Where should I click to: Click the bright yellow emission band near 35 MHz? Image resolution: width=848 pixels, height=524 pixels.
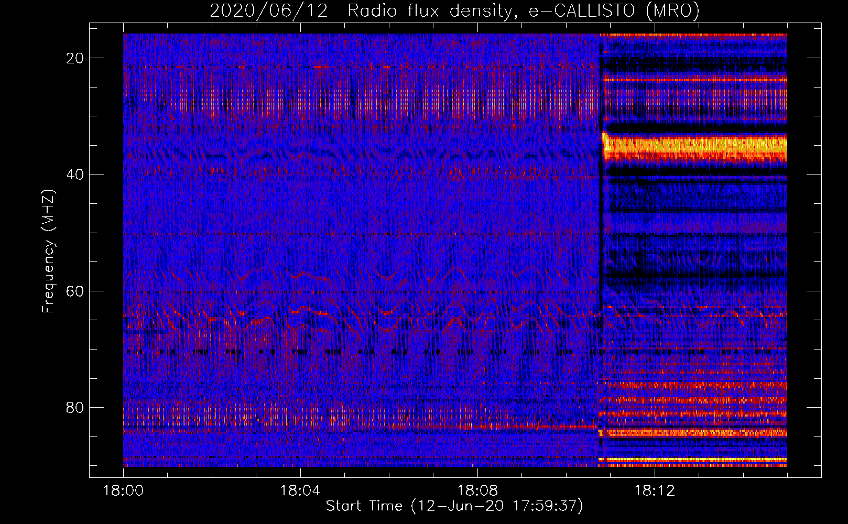[694, 148]
